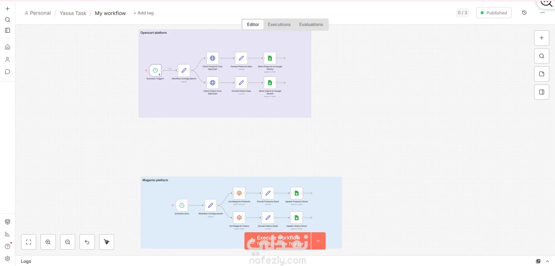Select the Fetch Products from OpenCart node
Viewport: 555px width, 266px height.
212,58
